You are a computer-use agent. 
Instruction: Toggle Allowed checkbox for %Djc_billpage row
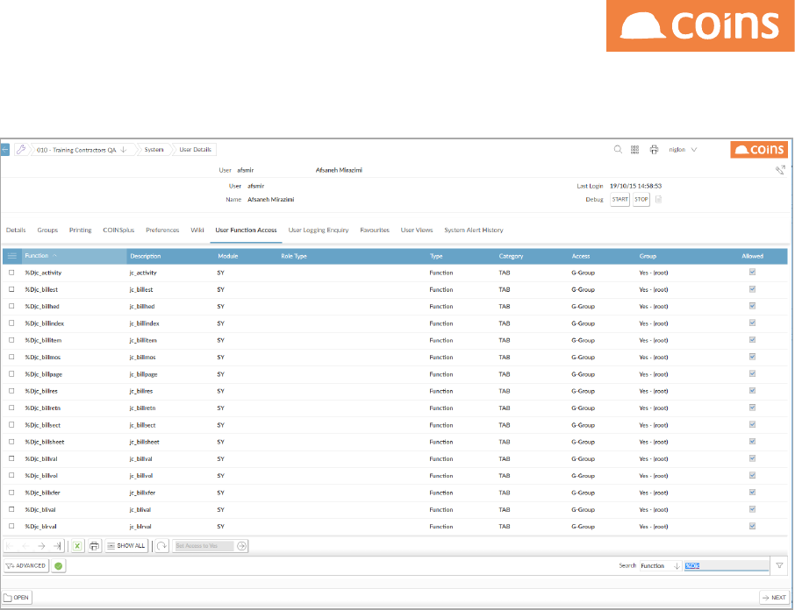pyautogui.click(x=752, y=373)
